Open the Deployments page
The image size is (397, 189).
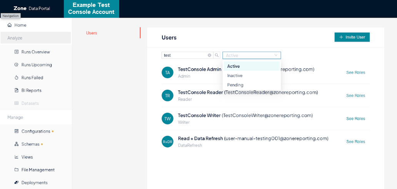pyautogui.click(x=35, y=183)
